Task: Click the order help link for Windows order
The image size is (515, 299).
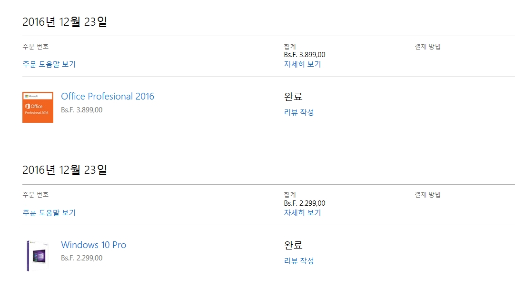Action: point(49,213)
